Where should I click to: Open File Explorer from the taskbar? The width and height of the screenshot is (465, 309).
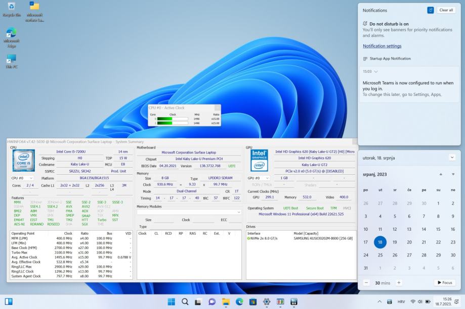click(x=226, y=301)
